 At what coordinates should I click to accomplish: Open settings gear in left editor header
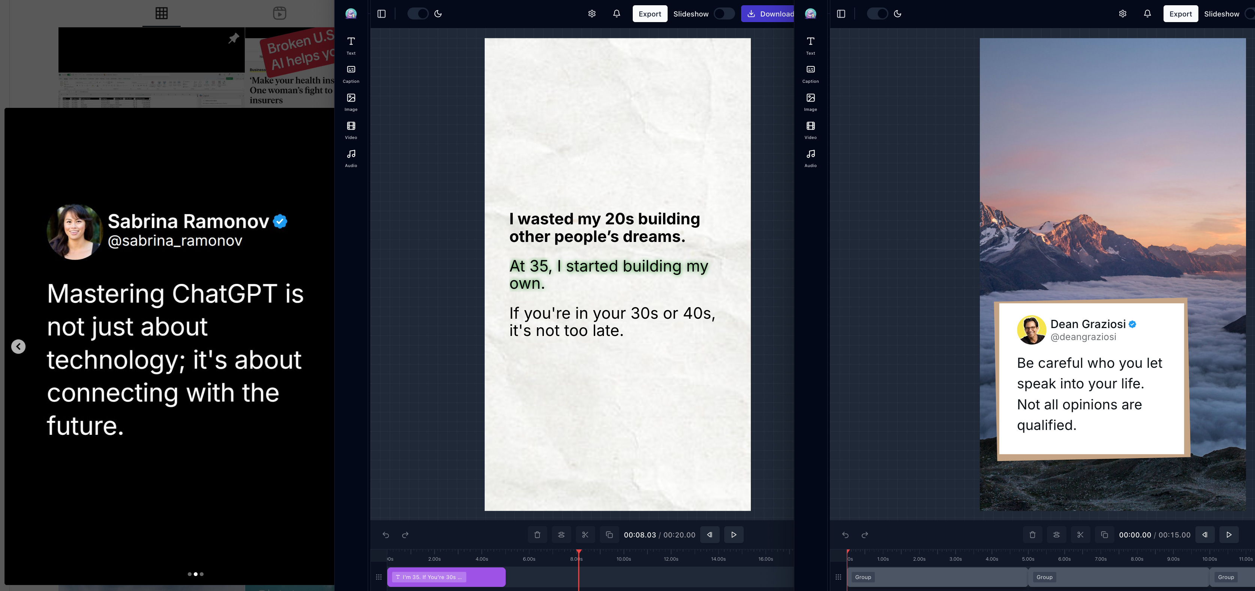click(592, 13)
